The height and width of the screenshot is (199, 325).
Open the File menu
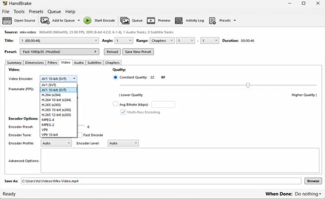point(6,12)
